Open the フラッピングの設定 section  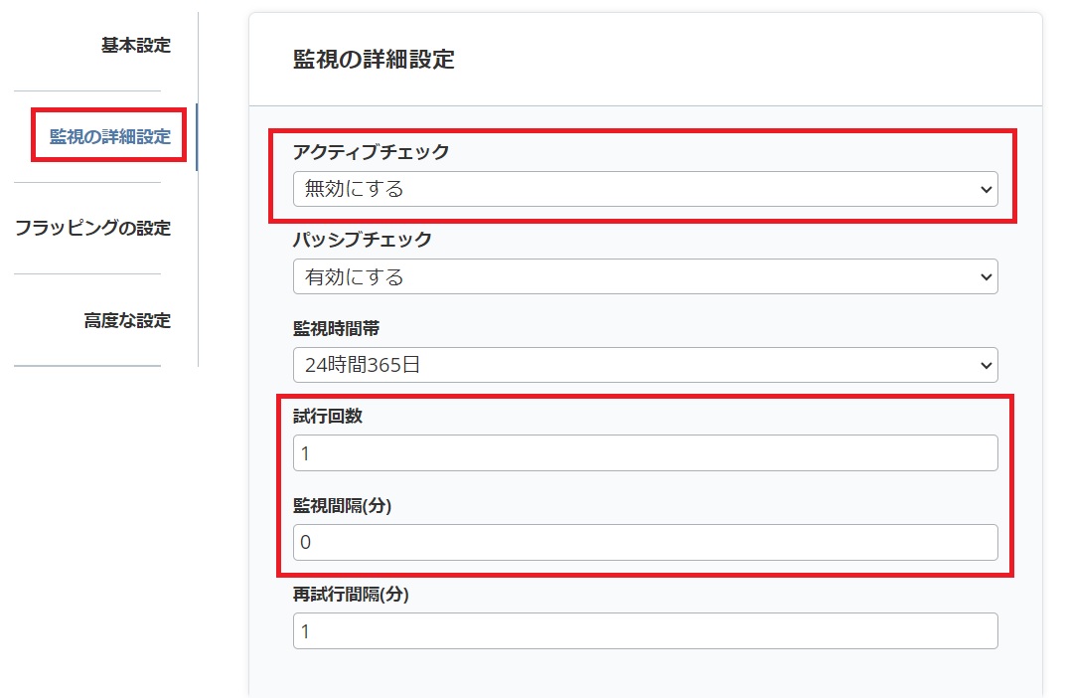click(x=94, y=227)
